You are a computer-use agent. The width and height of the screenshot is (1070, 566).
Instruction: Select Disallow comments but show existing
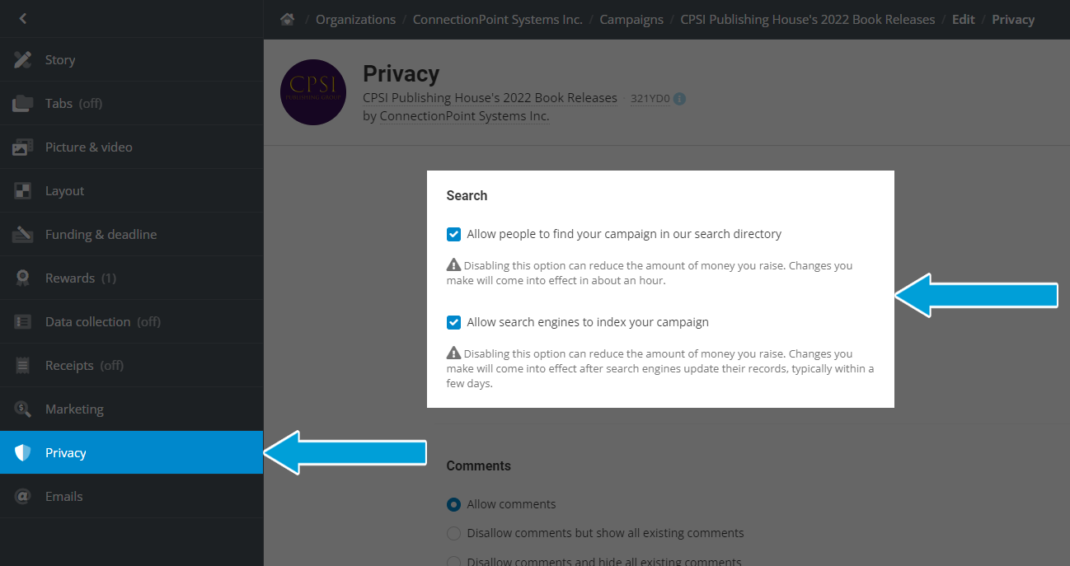[x=453, y=533]
